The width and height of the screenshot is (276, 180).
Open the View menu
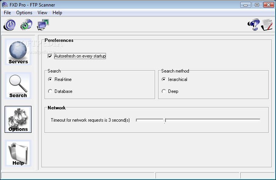tap(42, 13)
